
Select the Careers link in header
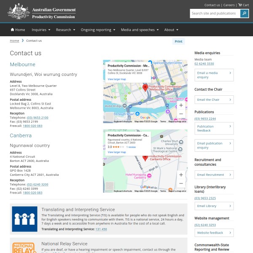pyautogui.click(x=229, y=5)
